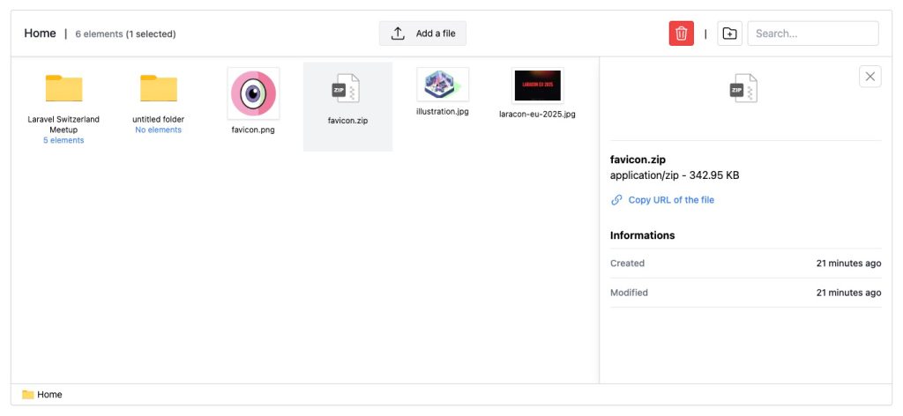
Task: Open the Laravel Switzerland Meetup folder icon
Action: click(63, 88)
